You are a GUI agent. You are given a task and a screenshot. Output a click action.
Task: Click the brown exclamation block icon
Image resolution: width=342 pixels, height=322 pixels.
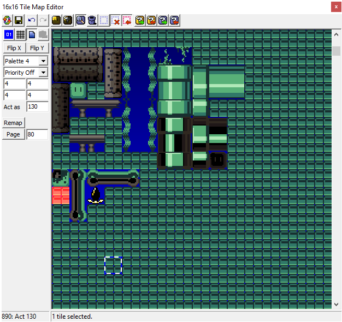click(x=56, y=21)
